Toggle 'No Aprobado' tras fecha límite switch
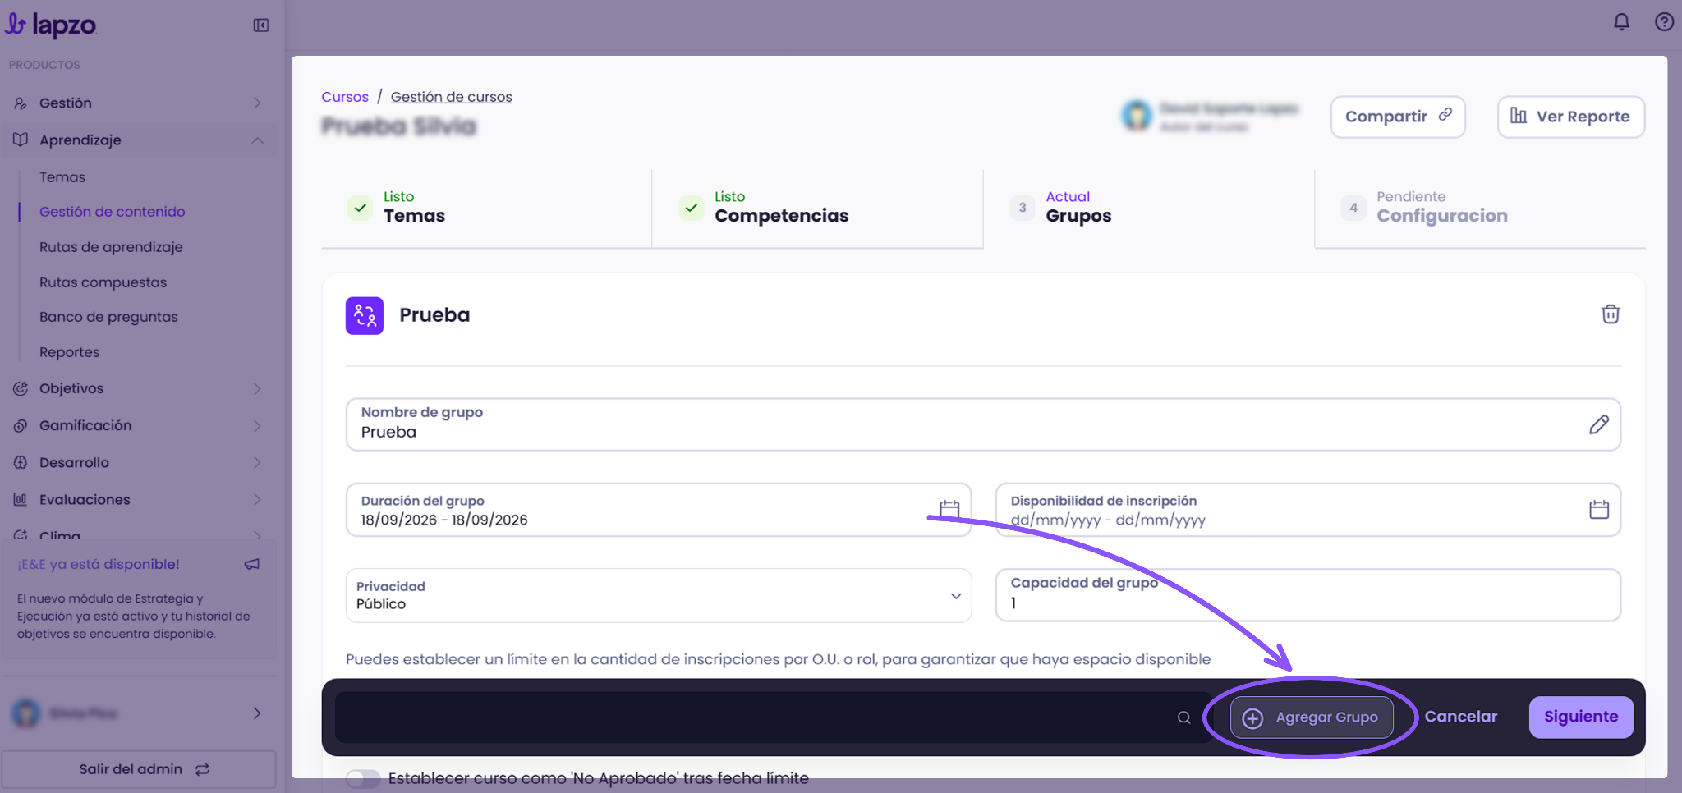Image resolution: width=1682 pixels, height=793 pixels. (x=363, y=778)
